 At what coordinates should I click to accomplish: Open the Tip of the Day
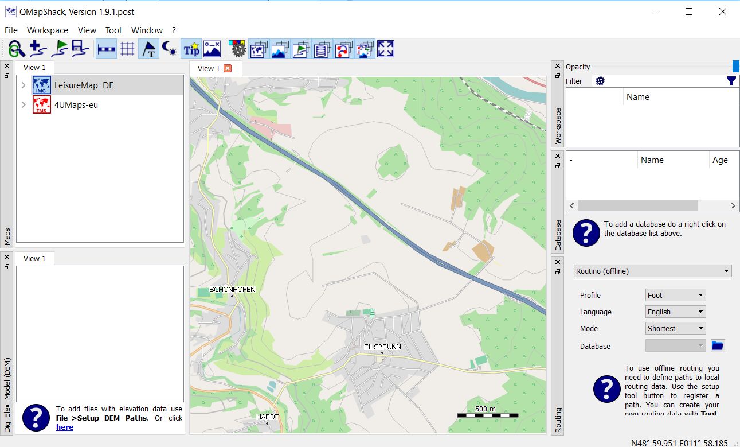[191, 49]
